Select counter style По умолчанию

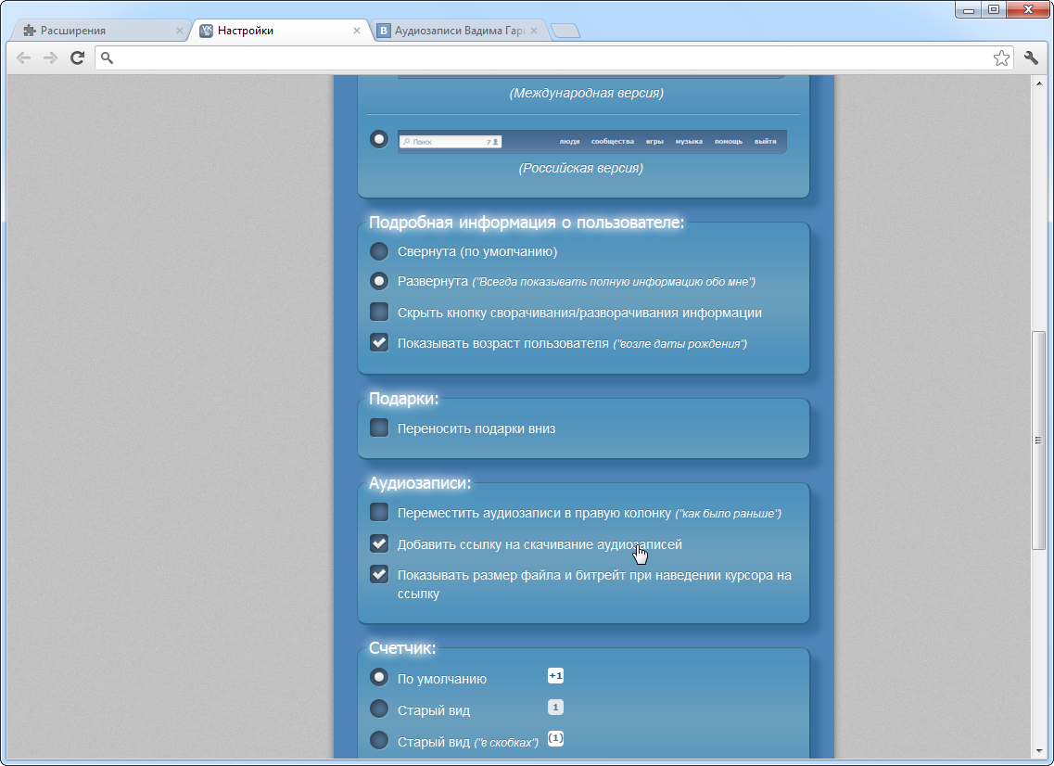379,677
